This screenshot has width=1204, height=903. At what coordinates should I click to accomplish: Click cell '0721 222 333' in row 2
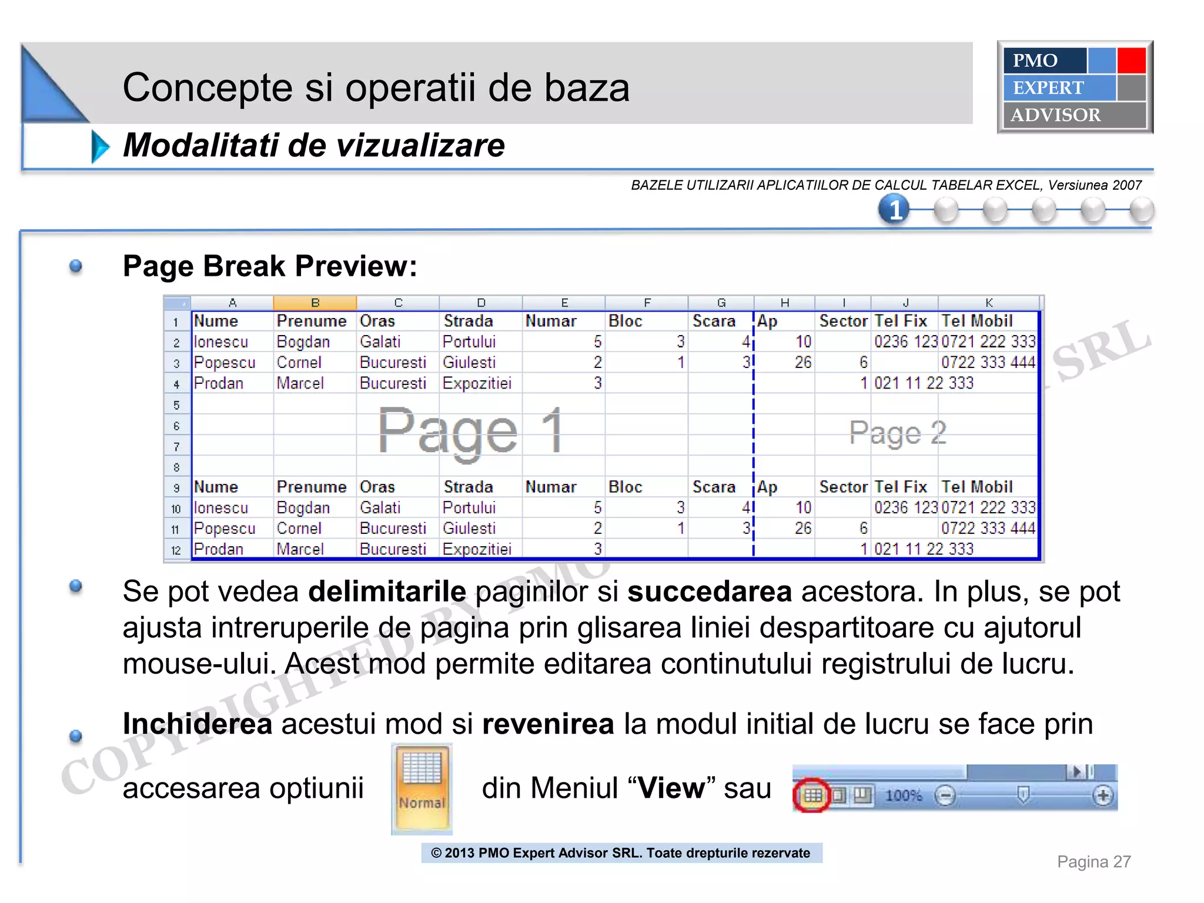pos(988,342)
